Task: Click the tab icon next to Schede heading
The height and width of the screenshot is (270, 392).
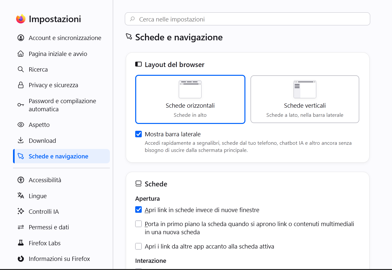Action: (x=138, y=184)
